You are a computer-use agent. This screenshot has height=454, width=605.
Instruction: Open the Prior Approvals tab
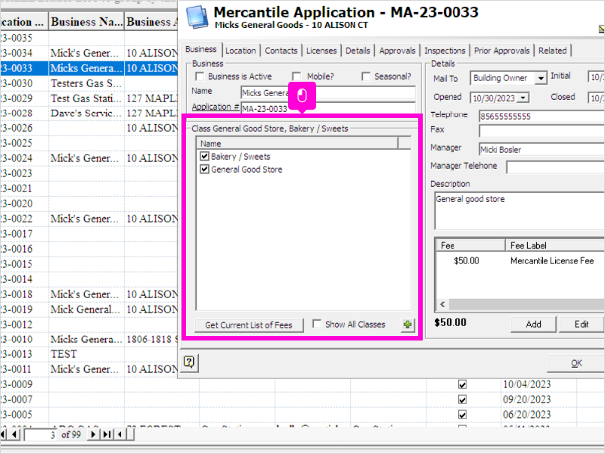point(501,51)
